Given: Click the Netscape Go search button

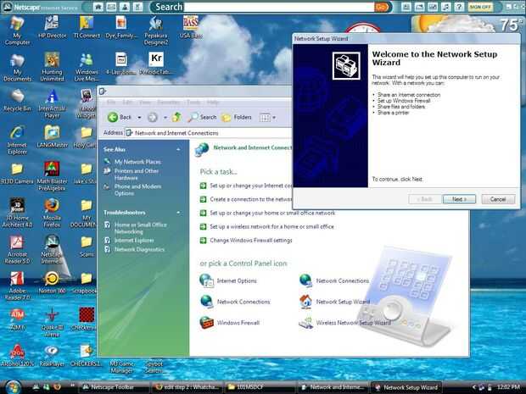Looking at the screenshot, I should tap(382, 7).
